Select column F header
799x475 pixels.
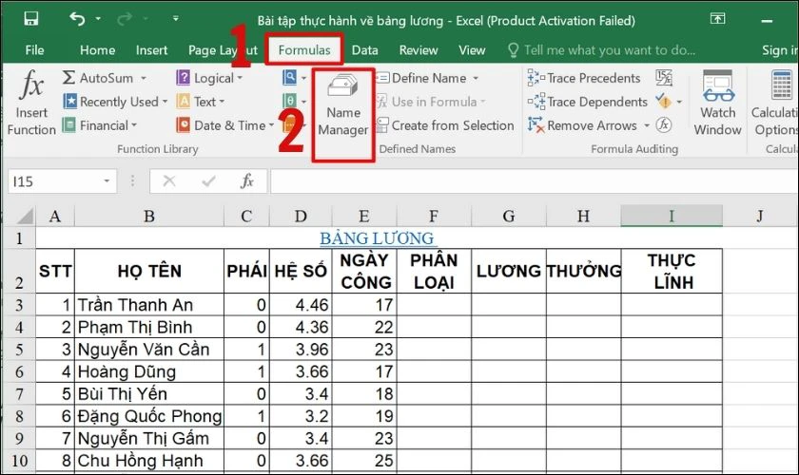pyautogui.click(x=434, y=217)
